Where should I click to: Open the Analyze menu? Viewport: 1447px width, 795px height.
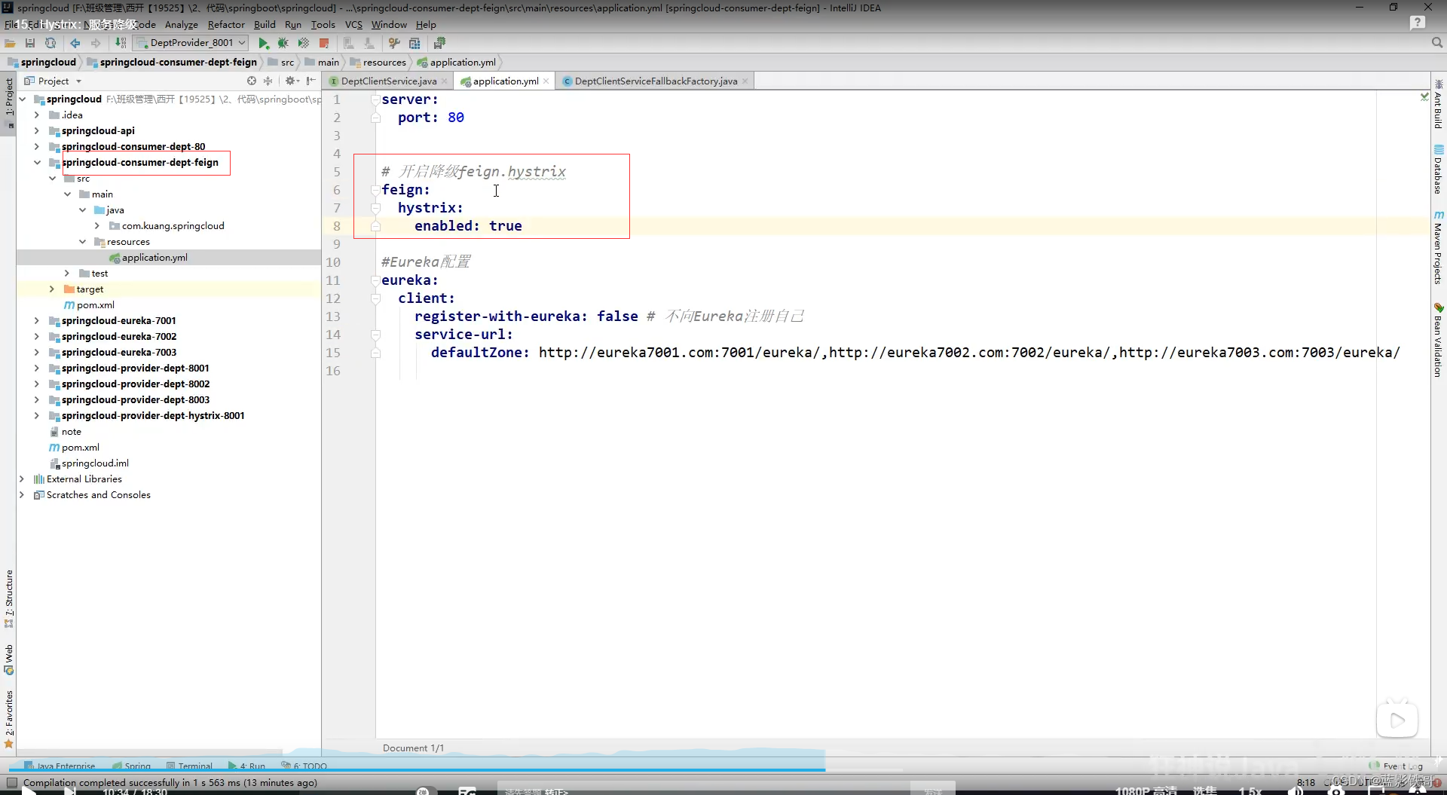click(181, 24)
